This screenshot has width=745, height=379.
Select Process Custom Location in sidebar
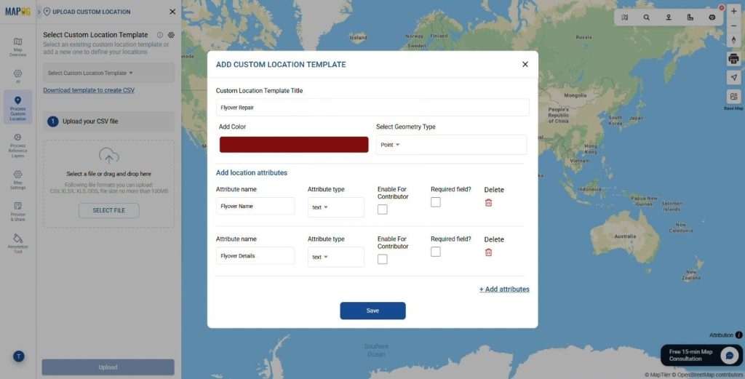[17, 108]
